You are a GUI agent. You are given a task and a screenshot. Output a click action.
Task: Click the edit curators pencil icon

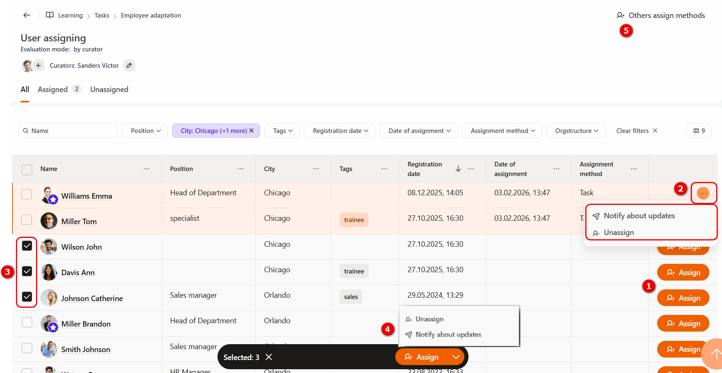point(129,66)
